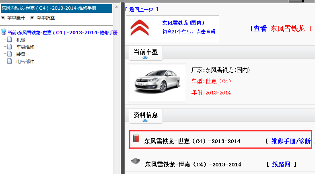Click the silver C4 car thumbnail
This screenshot has height=174, width=315.
(157, 83)
